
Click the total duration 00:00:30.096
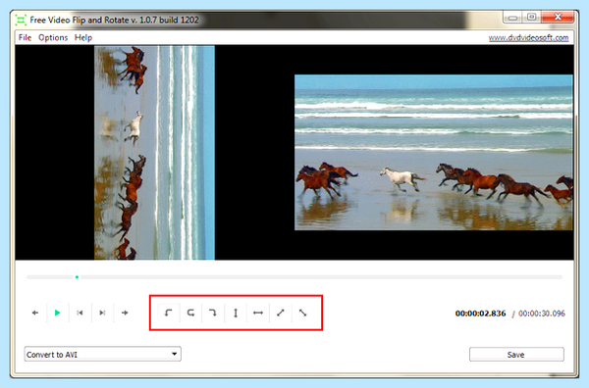coord(542,314)
